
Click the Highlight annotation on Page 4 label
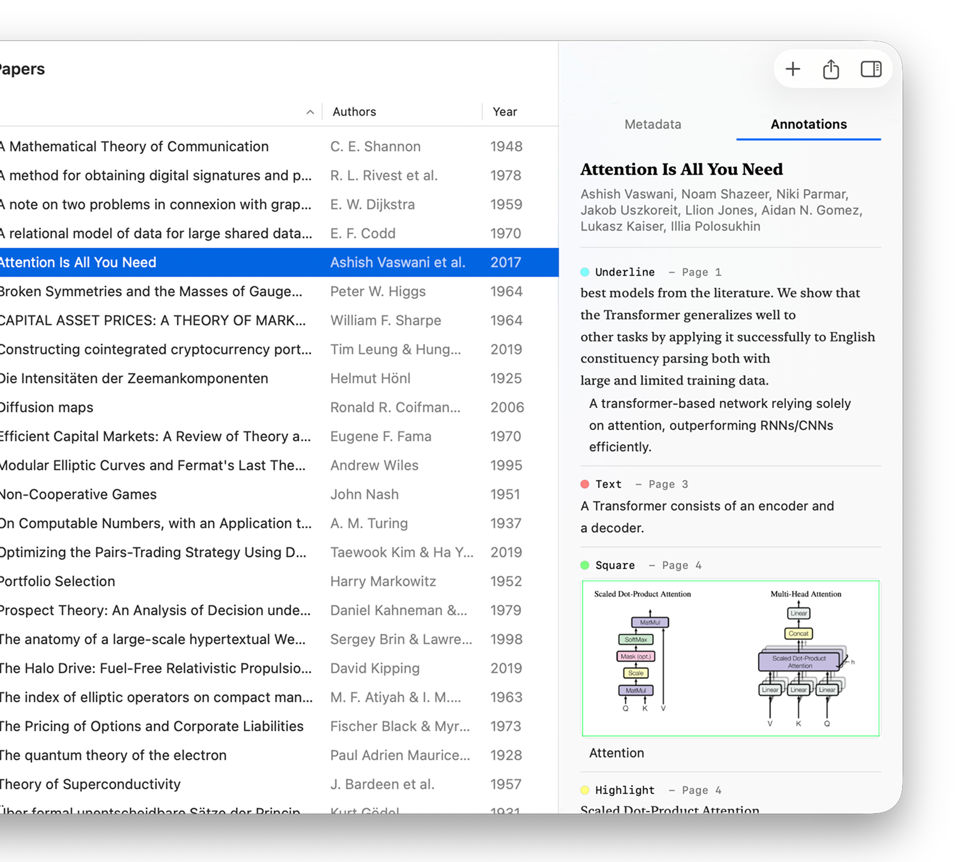pos(658,790)
